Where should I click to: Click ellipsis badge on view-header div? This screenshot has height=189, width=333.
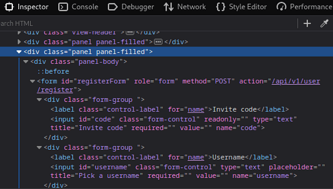click(130, 32)
